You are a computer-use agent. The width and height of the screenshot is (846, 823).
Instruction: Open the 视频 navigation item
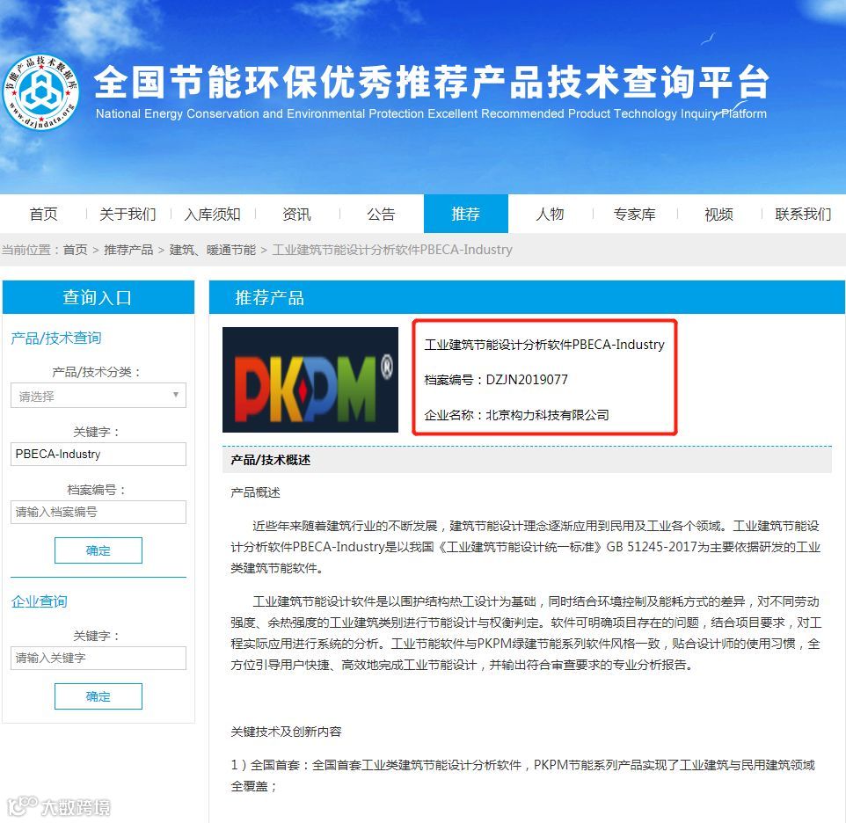(x=718, y=215)
